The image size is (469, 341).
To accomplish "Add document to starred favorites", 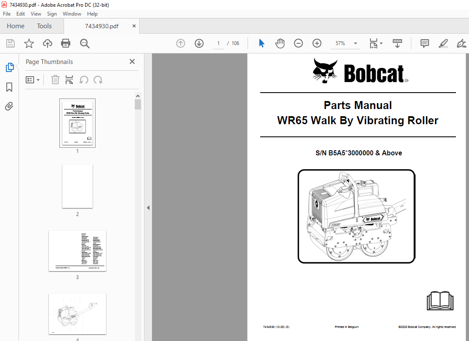I will click(29, 43).
